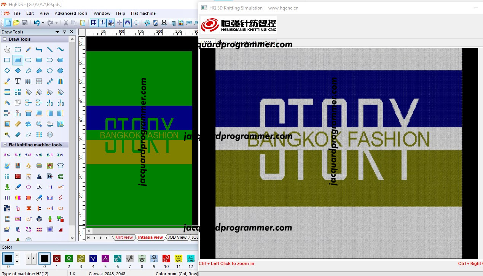
Task: Select the filled diamond tool
Action: point(18,71)
